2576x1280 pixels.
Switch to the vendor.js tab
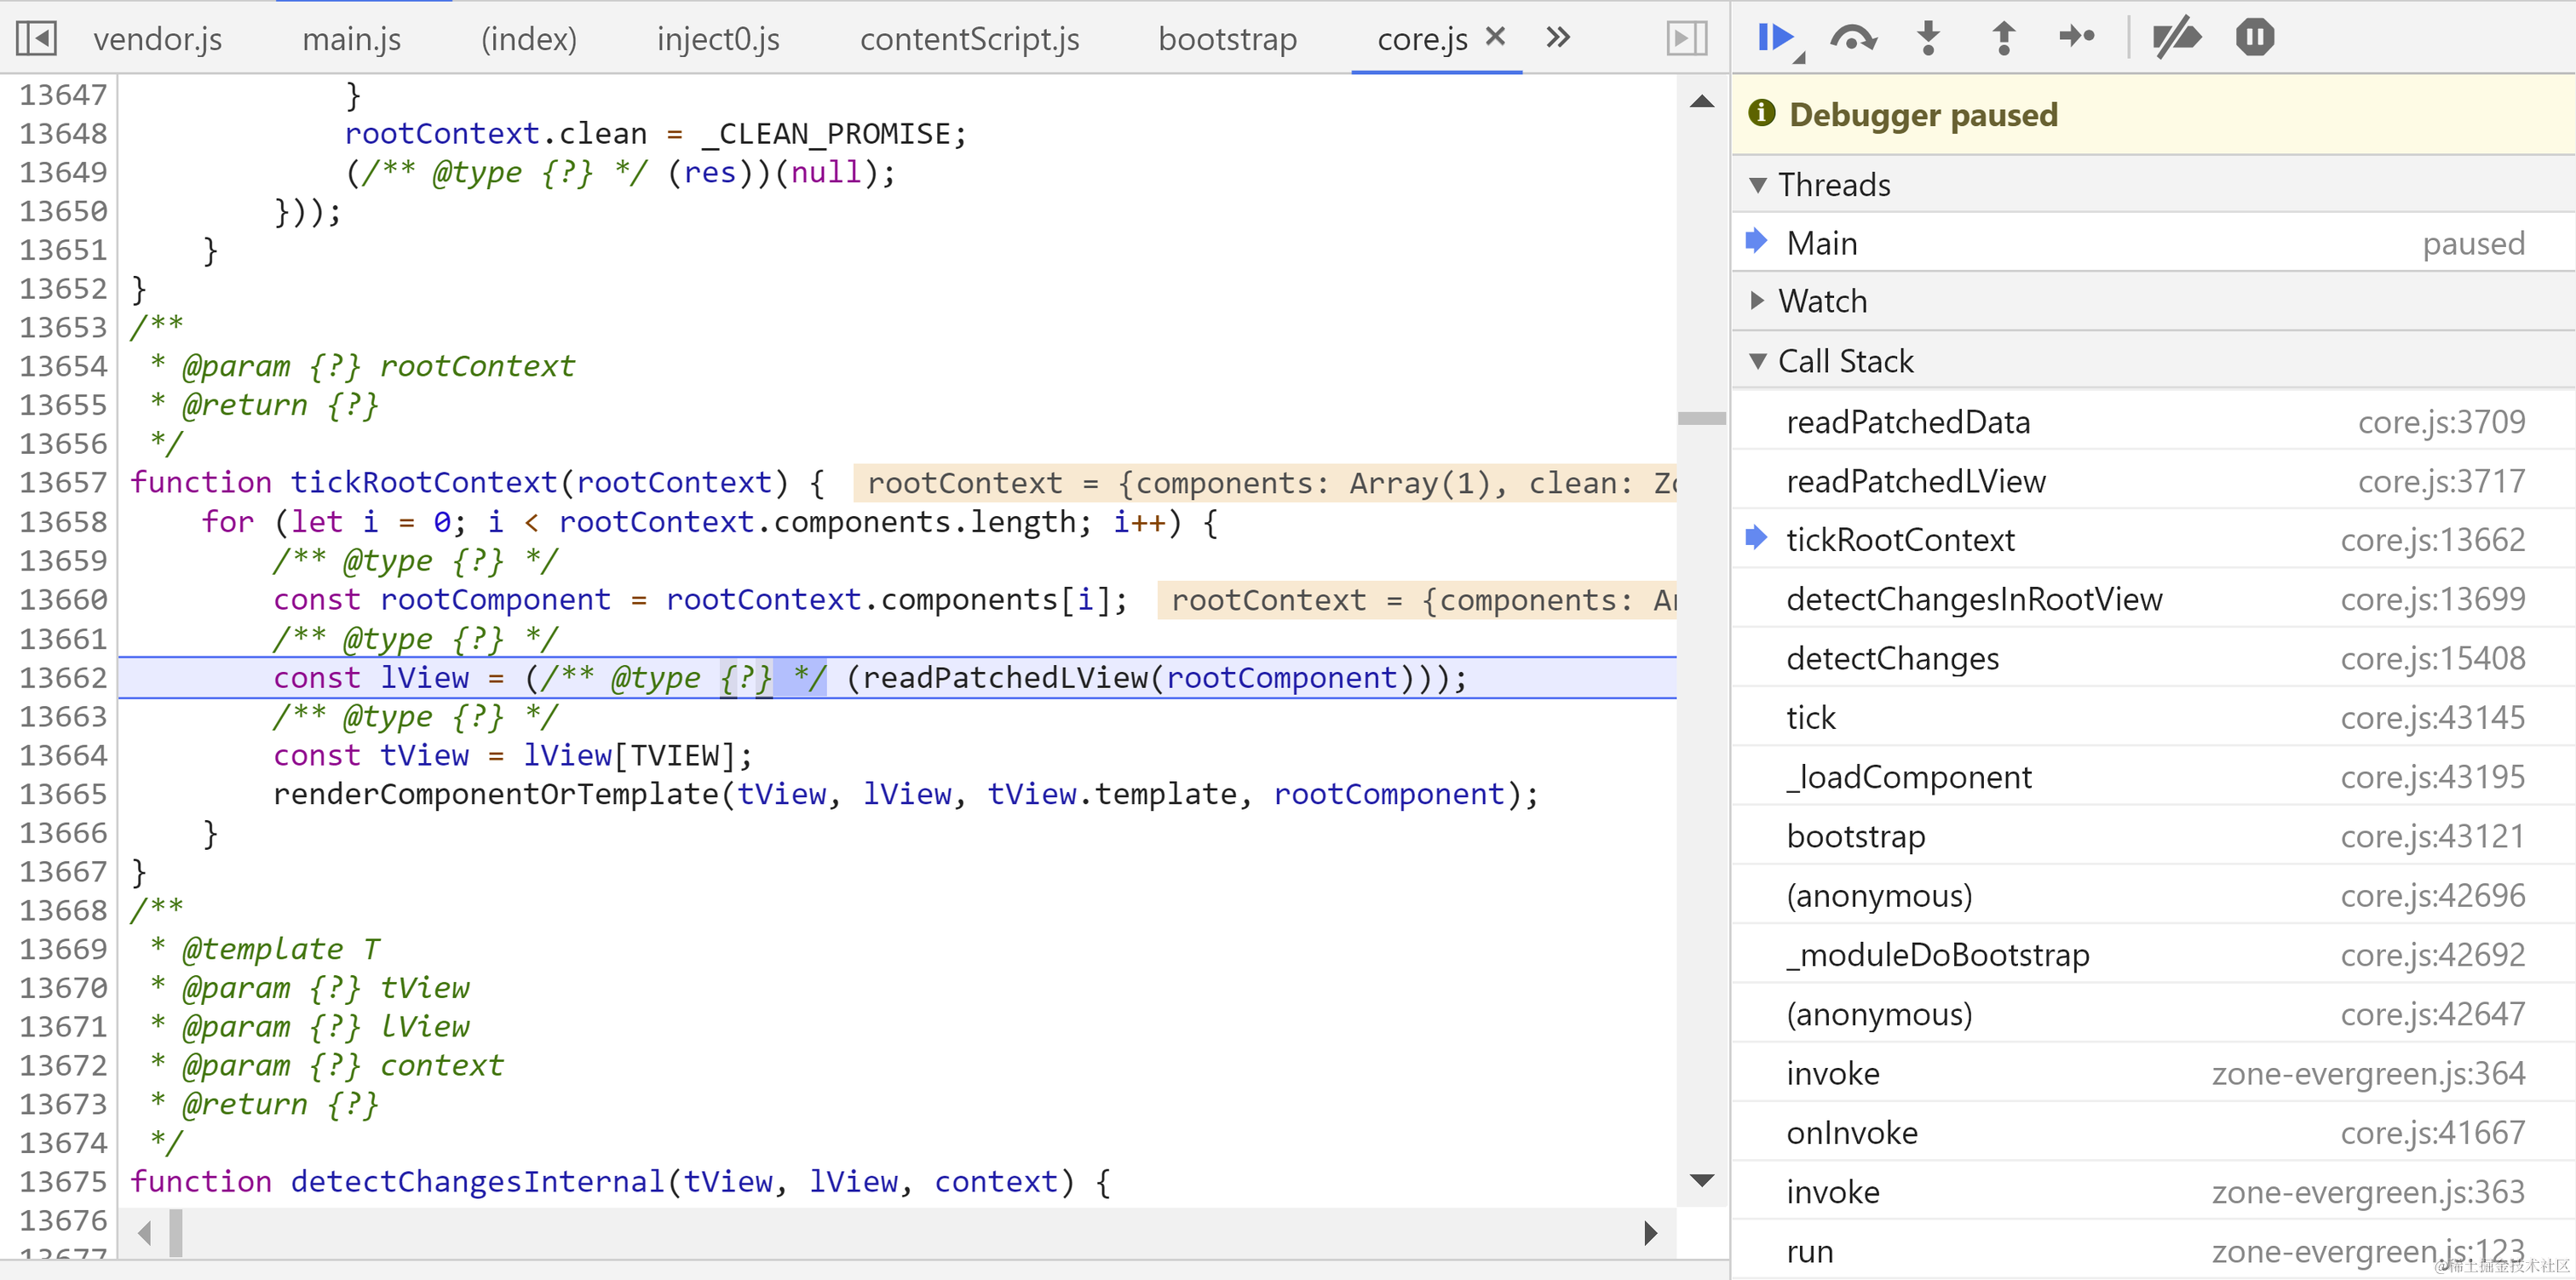coord(157,39)
